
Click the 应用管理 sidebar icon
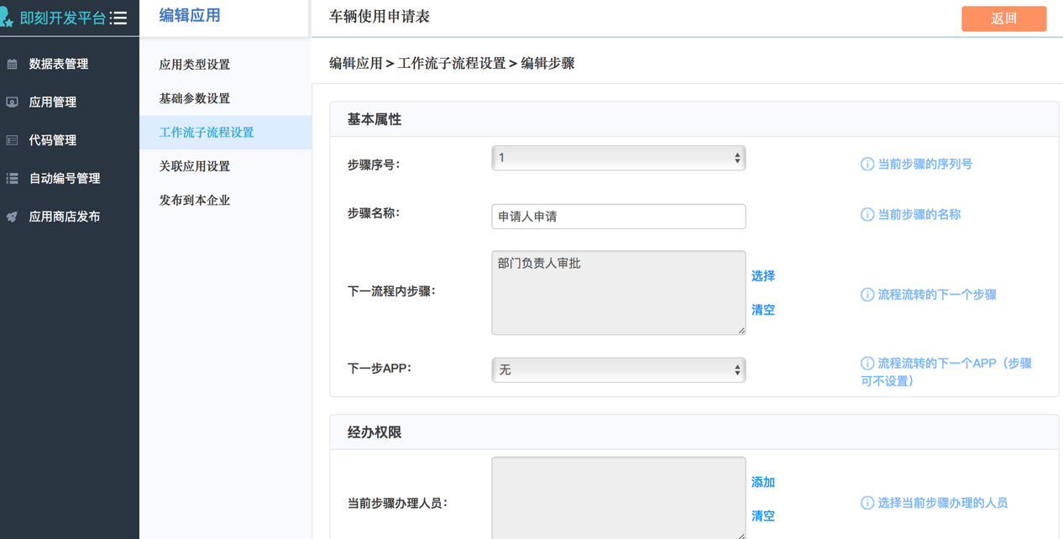point(13,102)
